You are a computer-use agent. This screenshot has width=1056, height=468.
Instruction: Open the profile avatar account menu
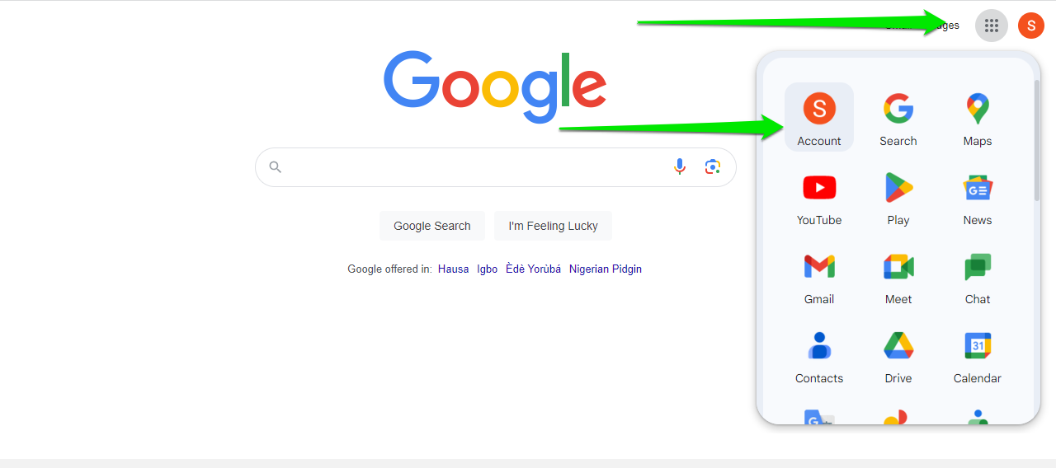click(1031, 26)
